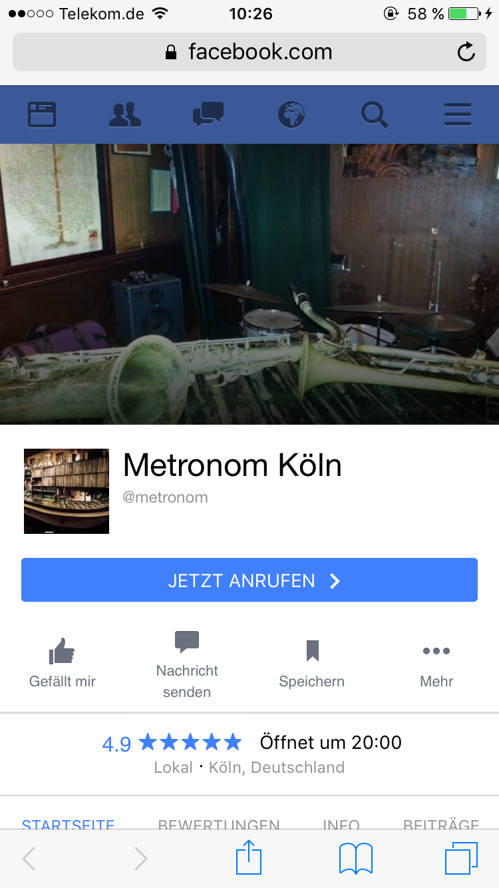The height and width of the screenshot is (888, 499).
Task: Tap the Facebook search magnifier icon
Action: [x=375, y=114]
